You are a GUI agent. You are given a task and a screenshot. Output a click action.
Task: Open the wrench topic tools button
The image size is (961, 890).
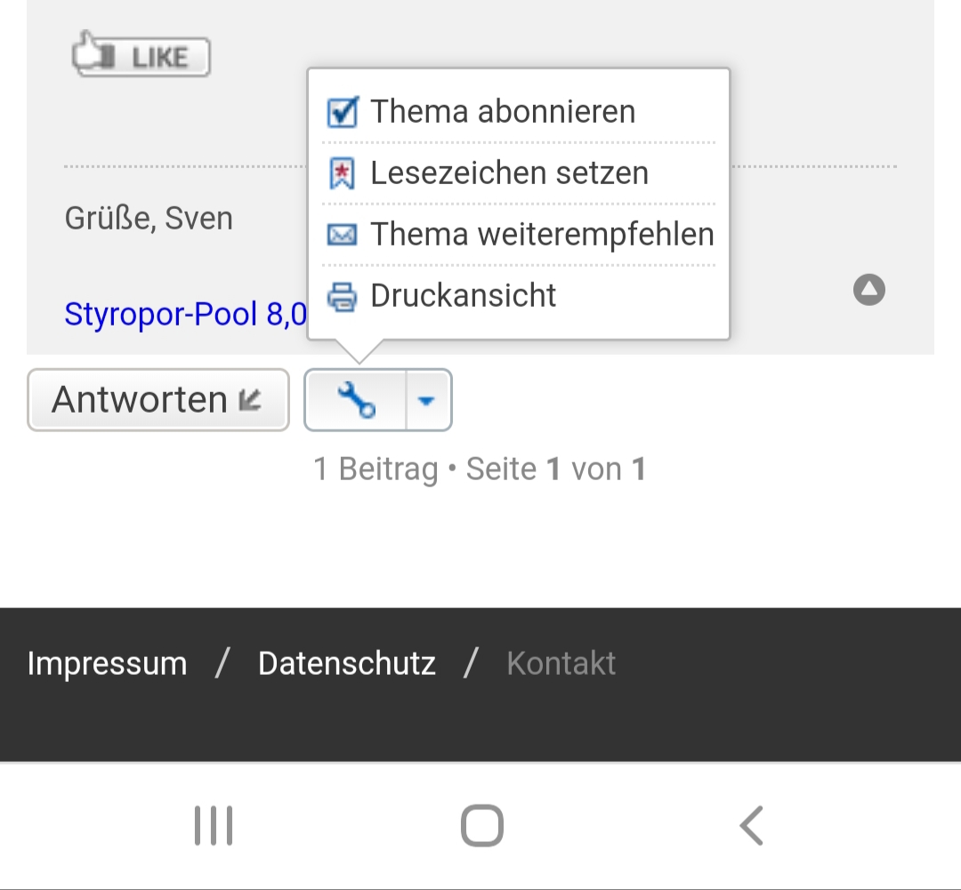point(355,400)
